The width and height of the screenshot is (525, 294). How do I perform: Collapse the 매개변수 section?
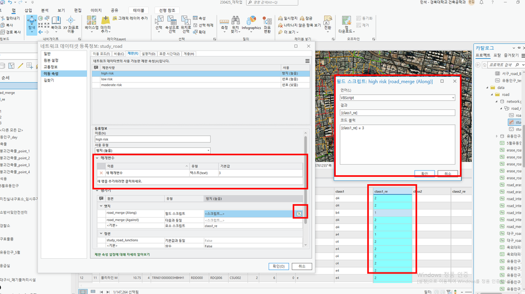click(97, 158)
